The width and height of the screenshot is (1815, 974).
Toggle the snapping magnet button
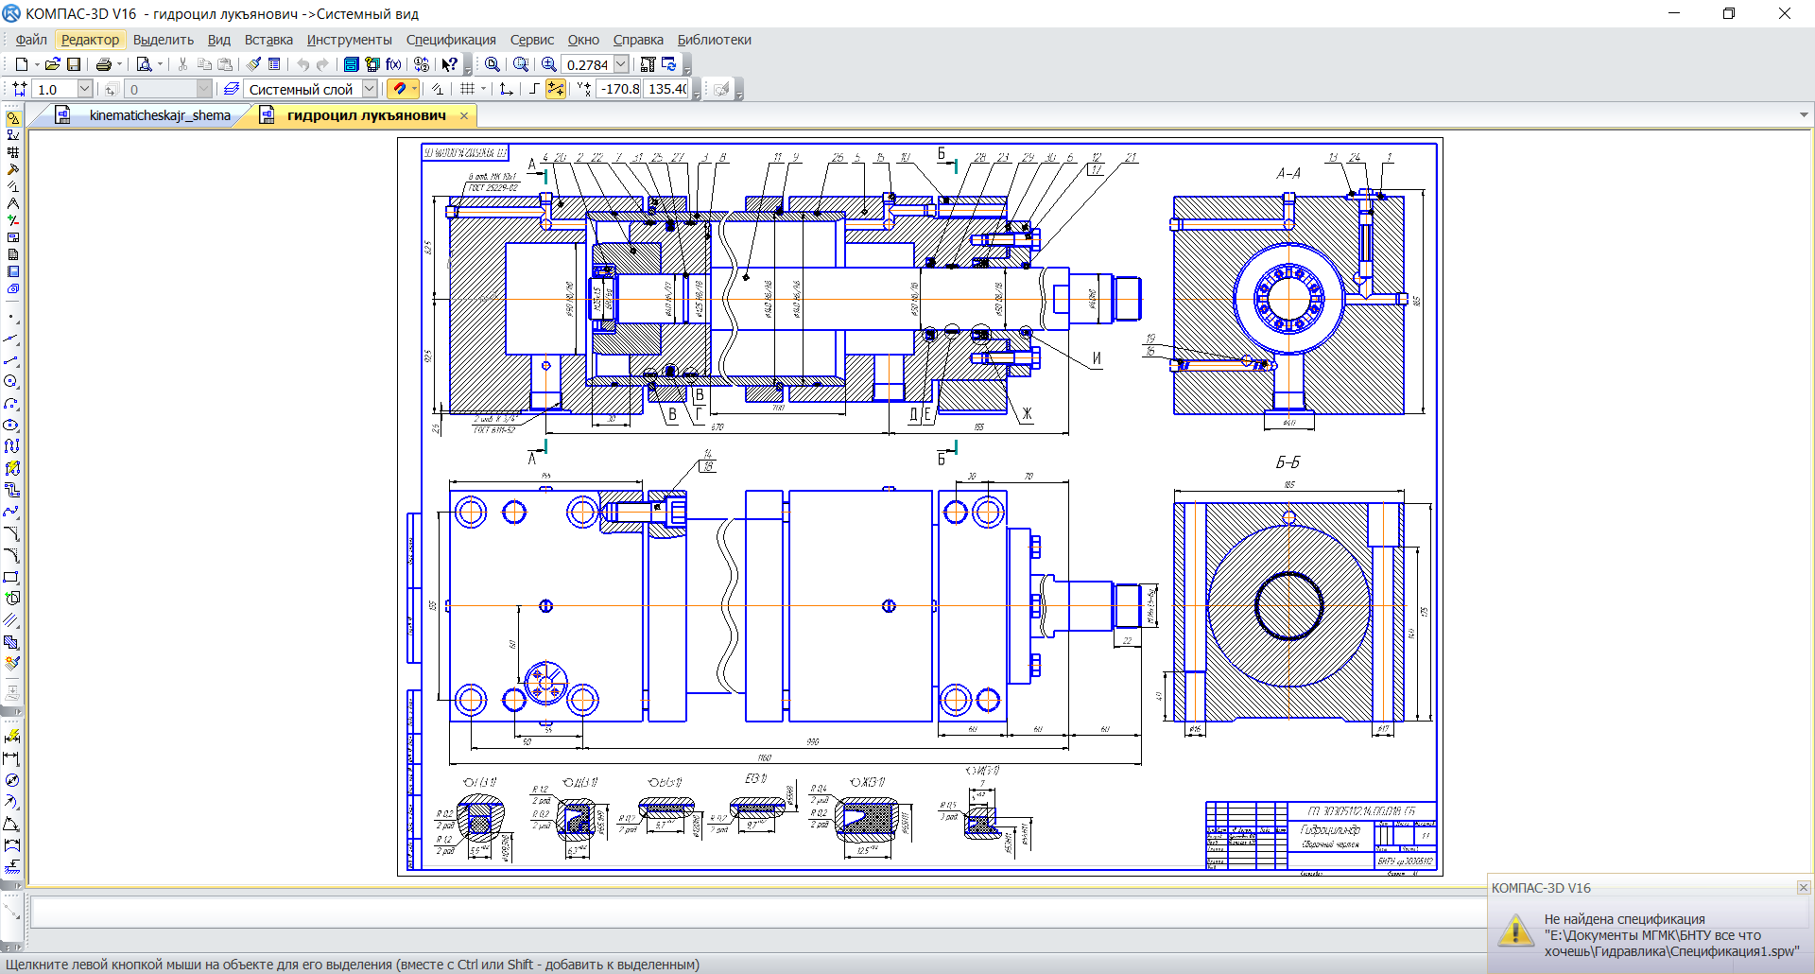[x=401, y=89]
